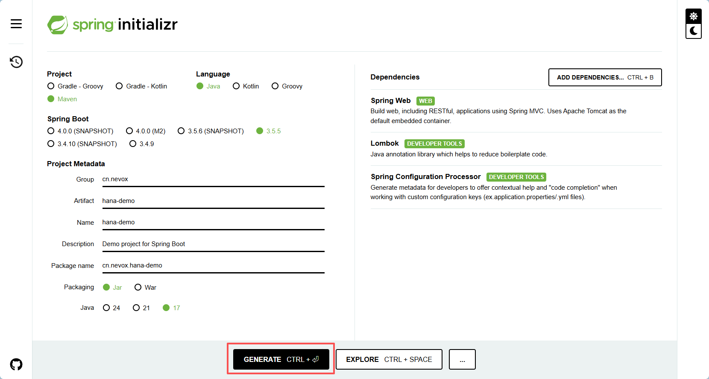Open the GitHub link icon
The image size is (709, 379).
[16, 364]
